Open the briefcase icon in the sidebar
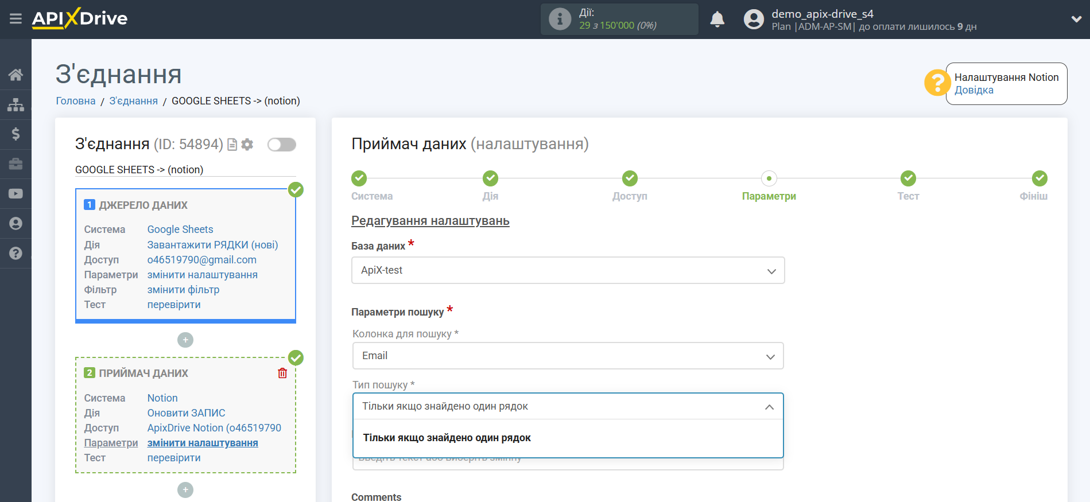This screenshot has height=502, width=1090. [x=15, y=164]
